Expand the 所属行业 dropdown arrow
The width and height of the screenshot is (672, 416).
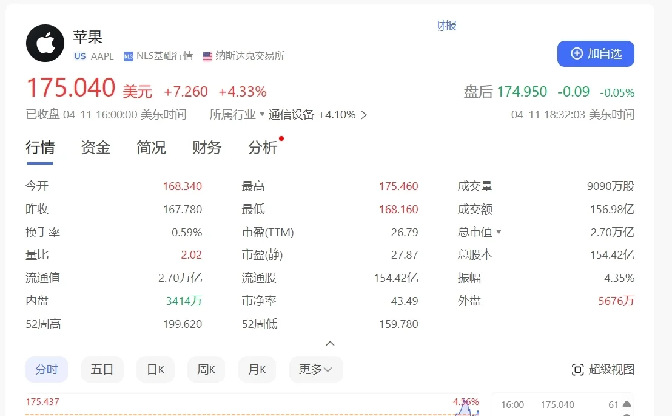point(262,114)
